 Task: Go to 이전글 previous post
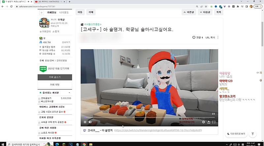point(188,12)
